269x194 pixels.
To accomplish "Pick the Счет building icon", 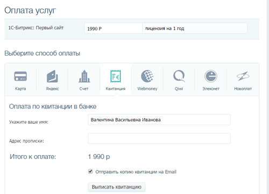I will (84, 76).
